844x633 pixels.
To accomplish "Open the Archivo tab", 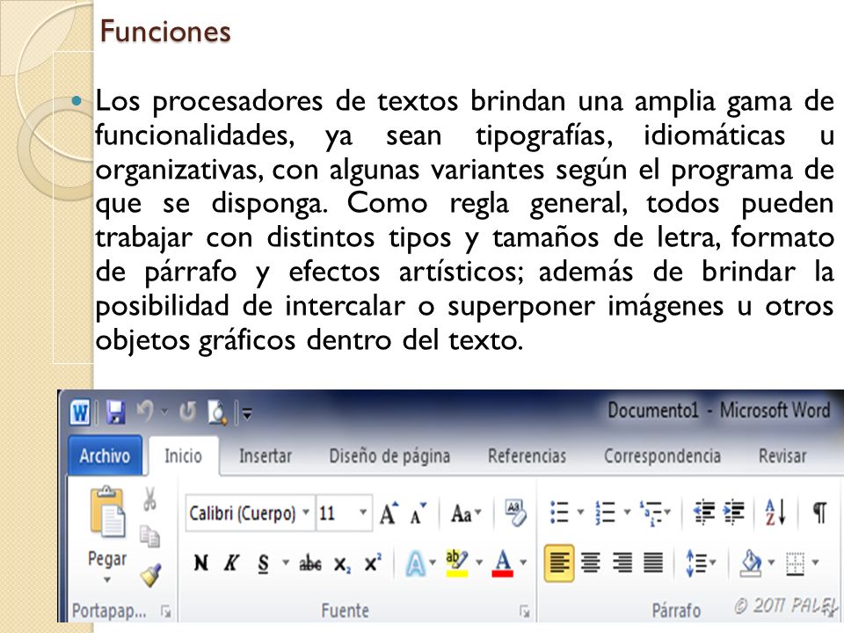I will pyautogui.click(x=105, y=456).
